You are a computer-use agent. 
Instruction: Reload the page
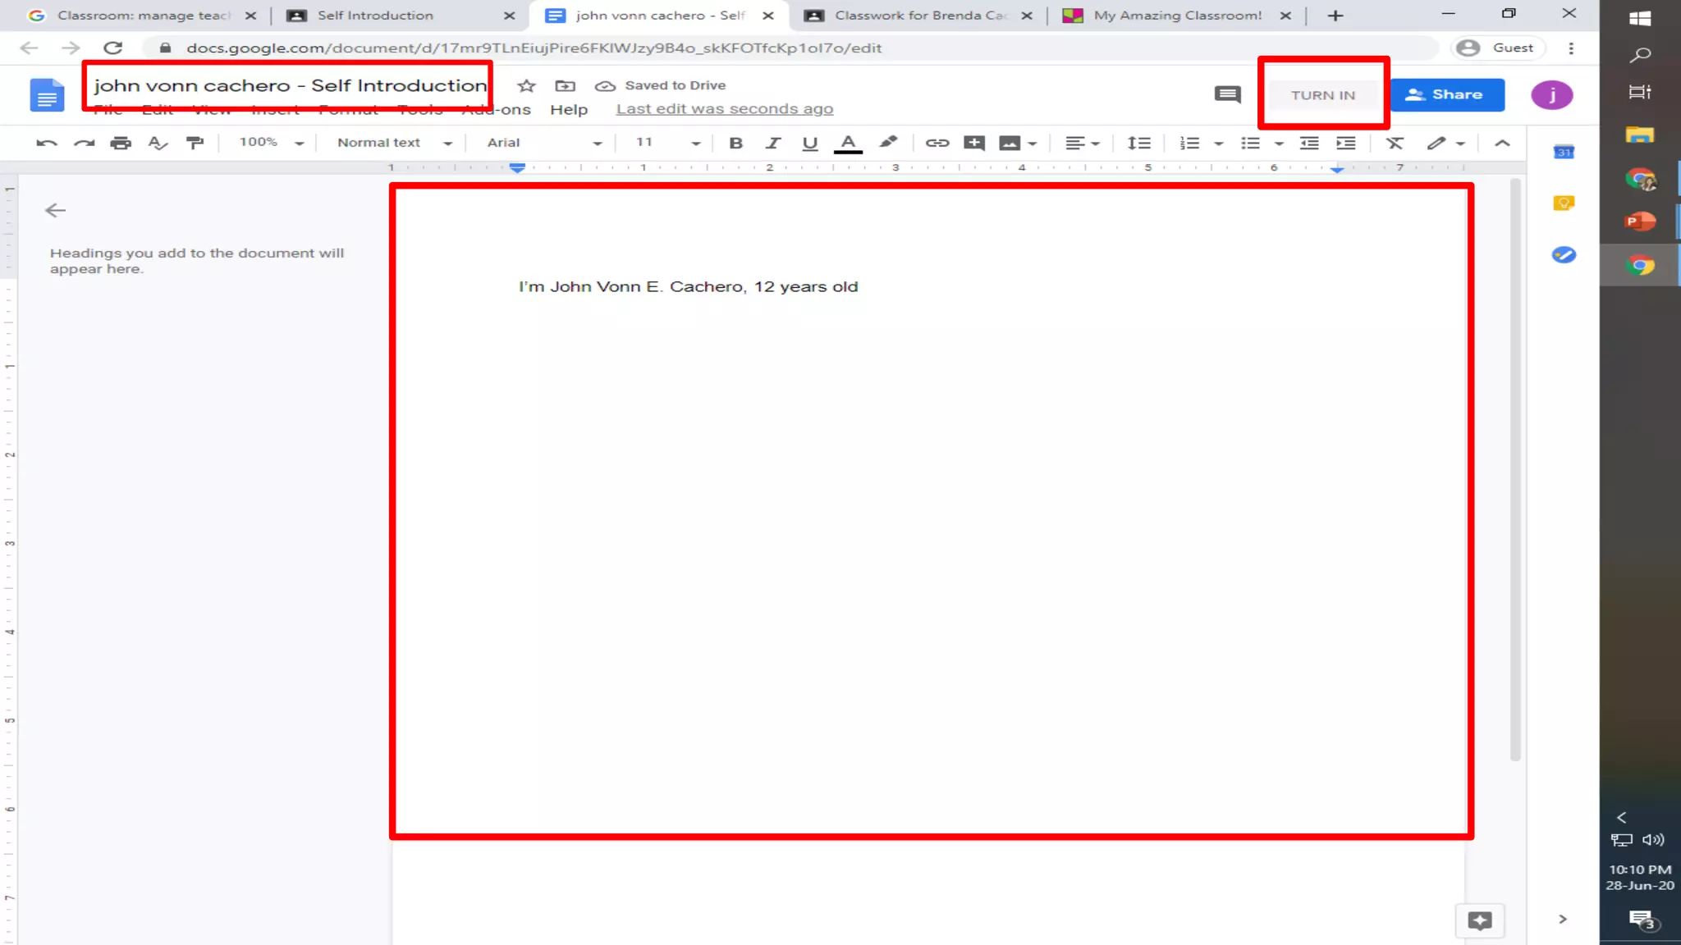point(113,48)
